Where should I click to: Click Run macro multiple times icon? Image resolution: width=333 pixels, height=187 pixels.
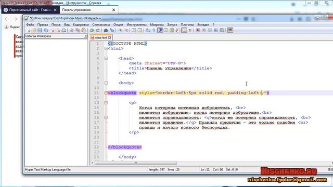pyautogui.click(x=216, y=30)
